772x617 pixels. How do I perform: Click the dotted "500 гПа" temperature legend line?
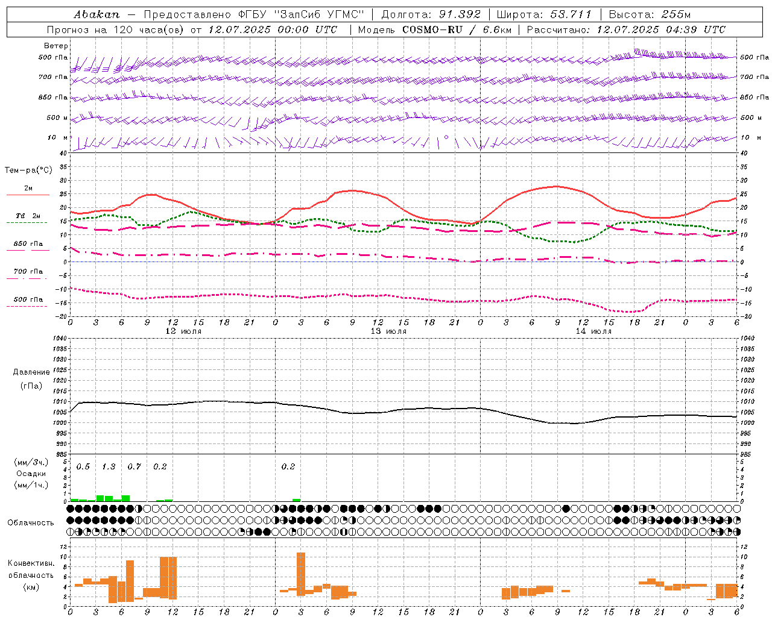(27, 306)
